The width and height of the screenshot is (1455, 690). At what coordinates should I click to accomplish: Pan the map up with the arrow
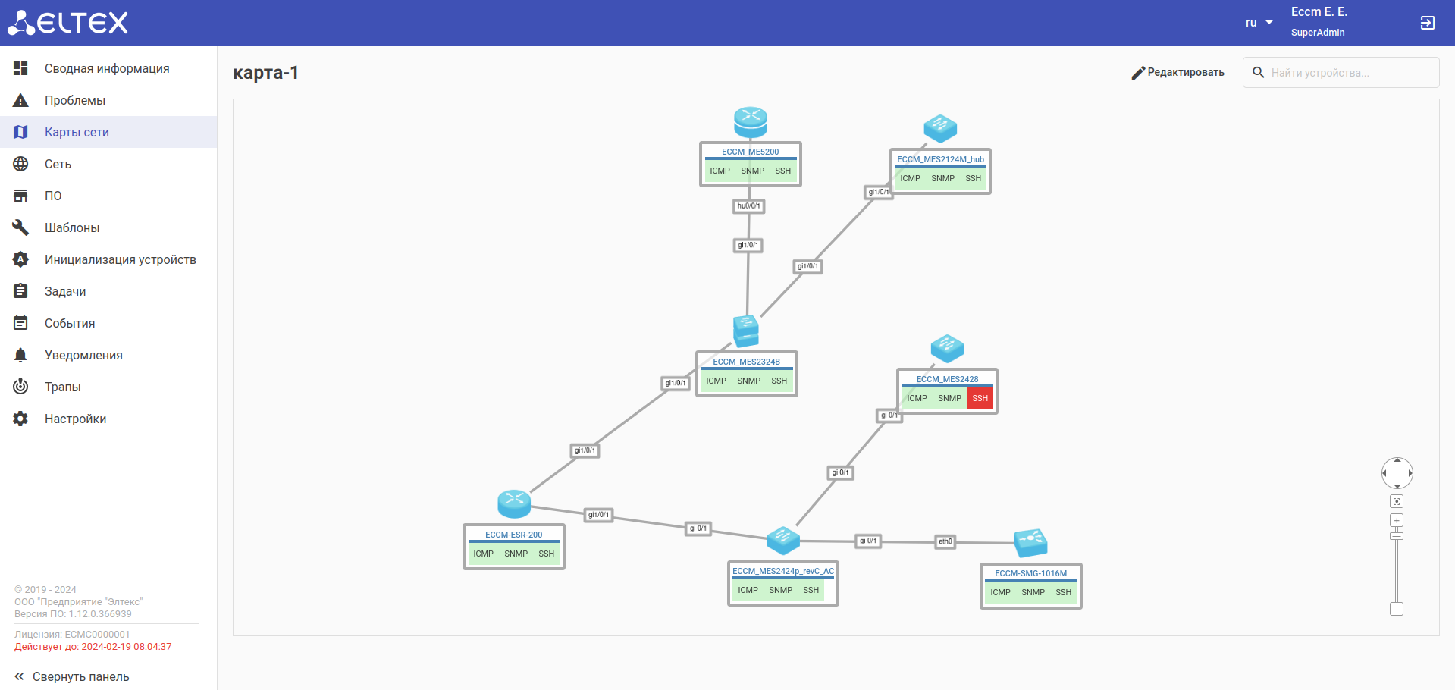point(1397,460)
